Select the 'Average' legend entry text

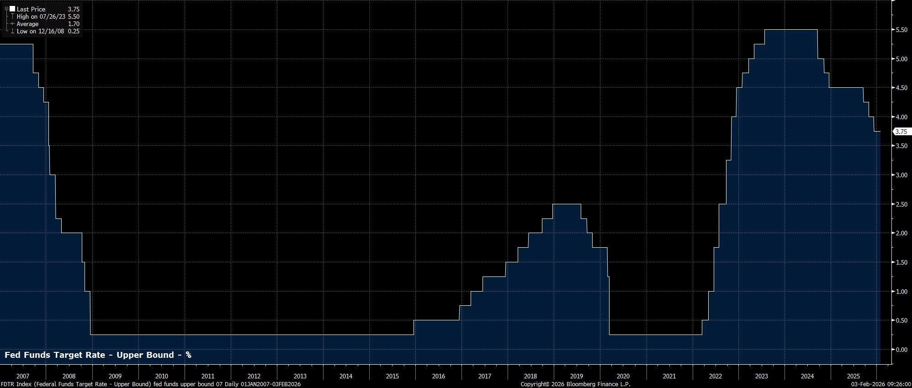click(x=27, y=24)
